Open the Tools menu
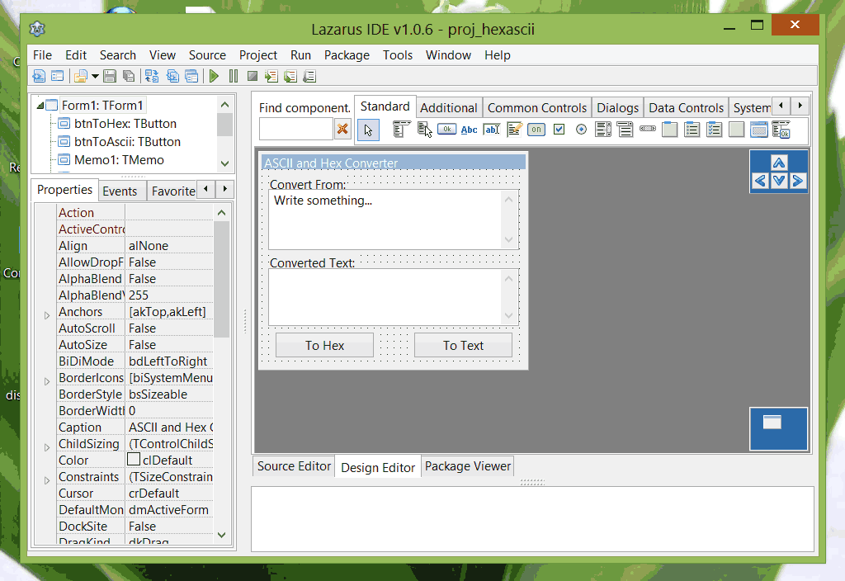Image resolution: width=845 pixels, height=581 pixels. [398, 55]
